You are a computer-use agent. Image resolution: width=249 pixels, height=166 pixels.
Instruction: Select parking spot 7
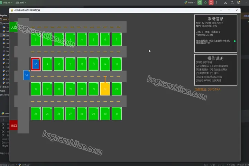tap(117, 39)
